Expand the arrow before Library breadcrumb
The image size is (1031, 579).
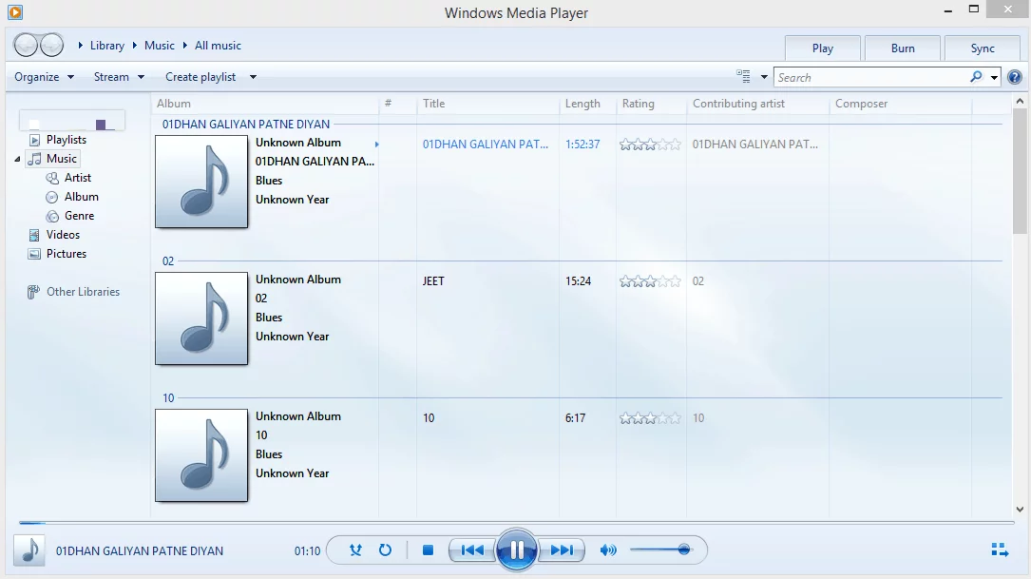(x=80, y=46)
